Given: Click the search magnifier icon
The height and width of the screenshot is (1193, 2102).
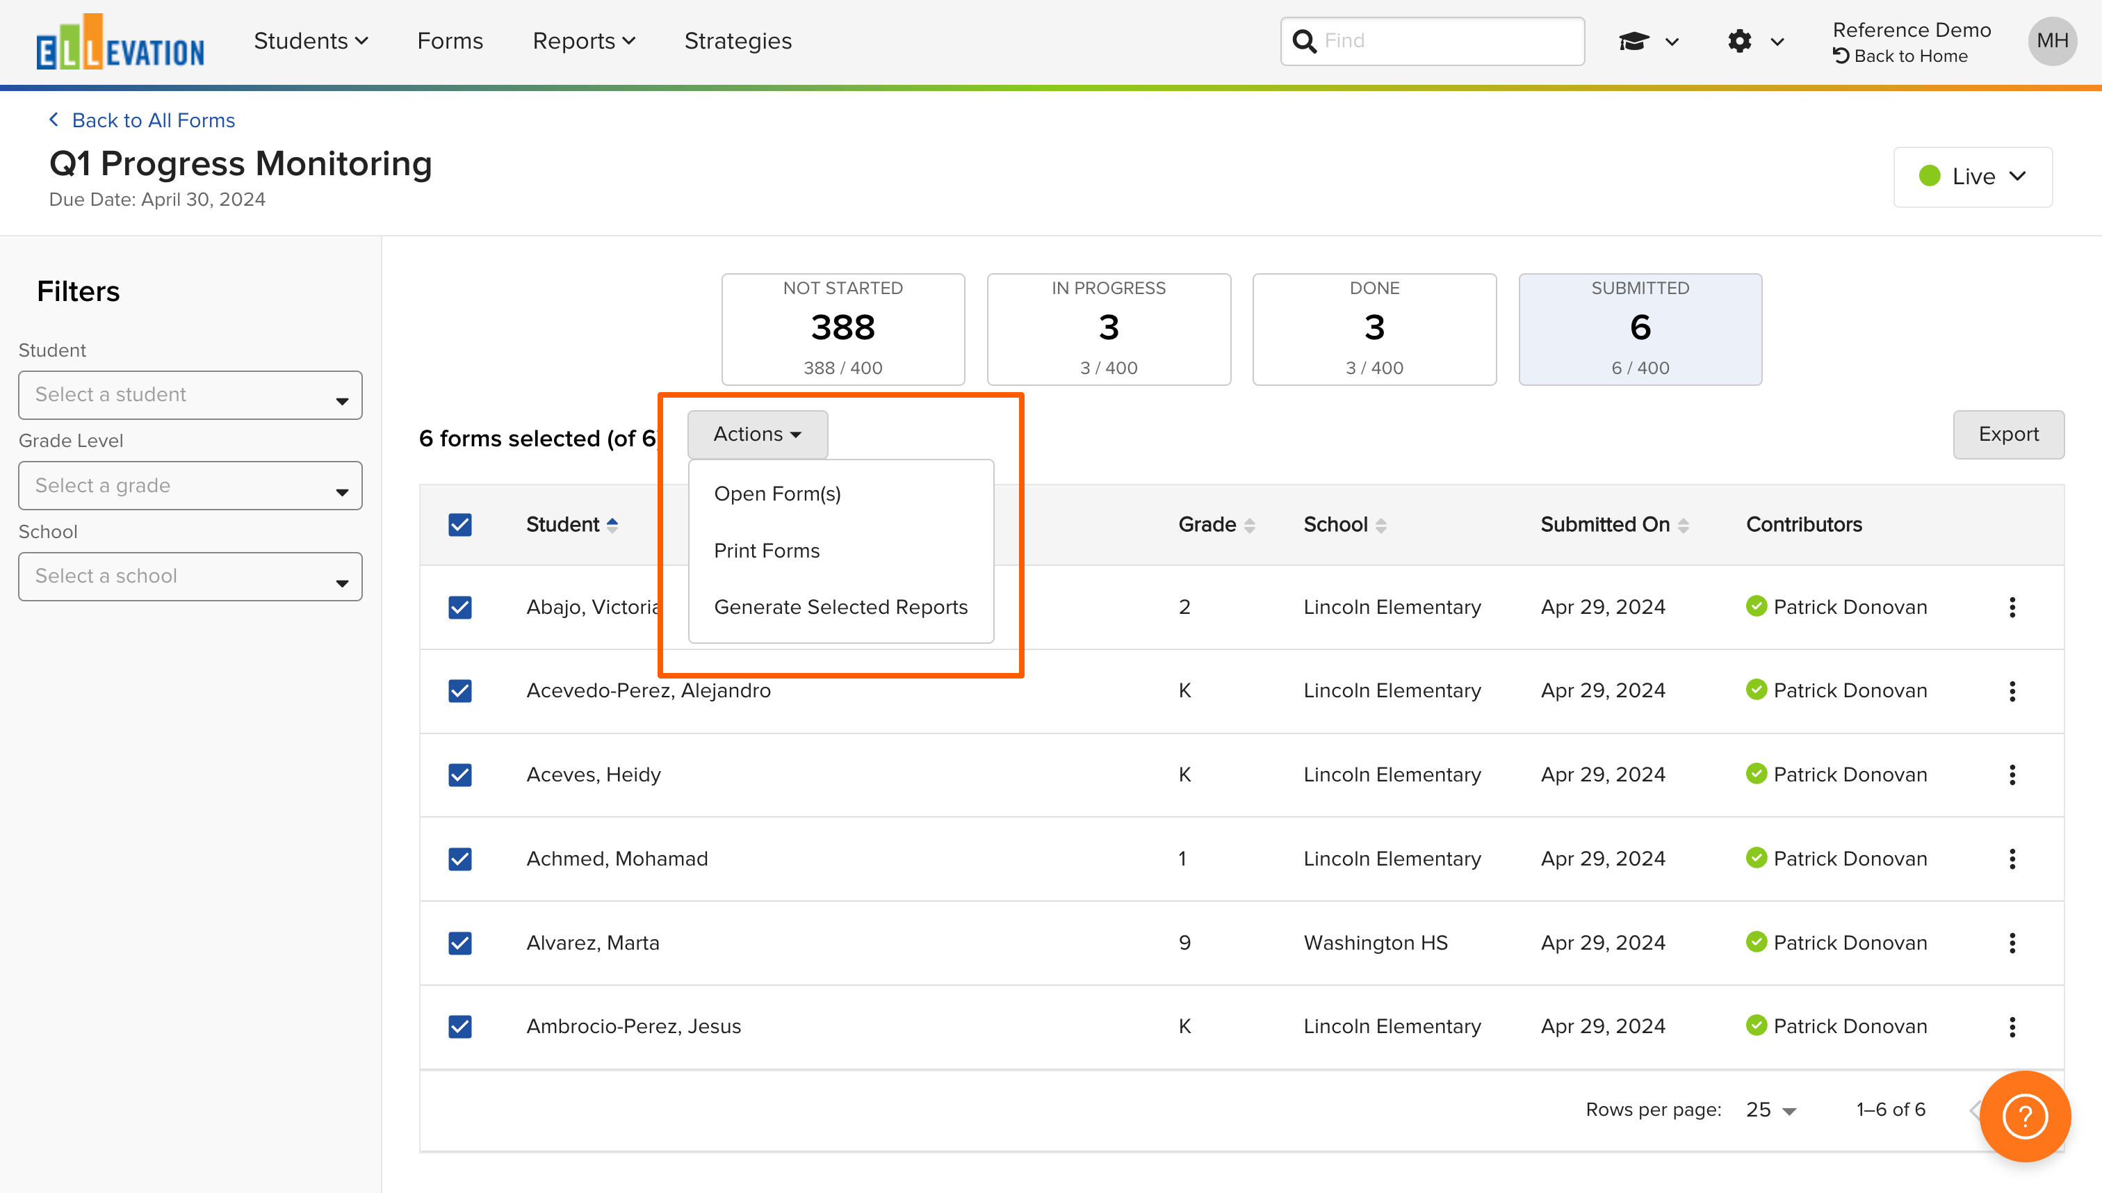Looking at the screenshot, I should click(x=1303, y=41).
